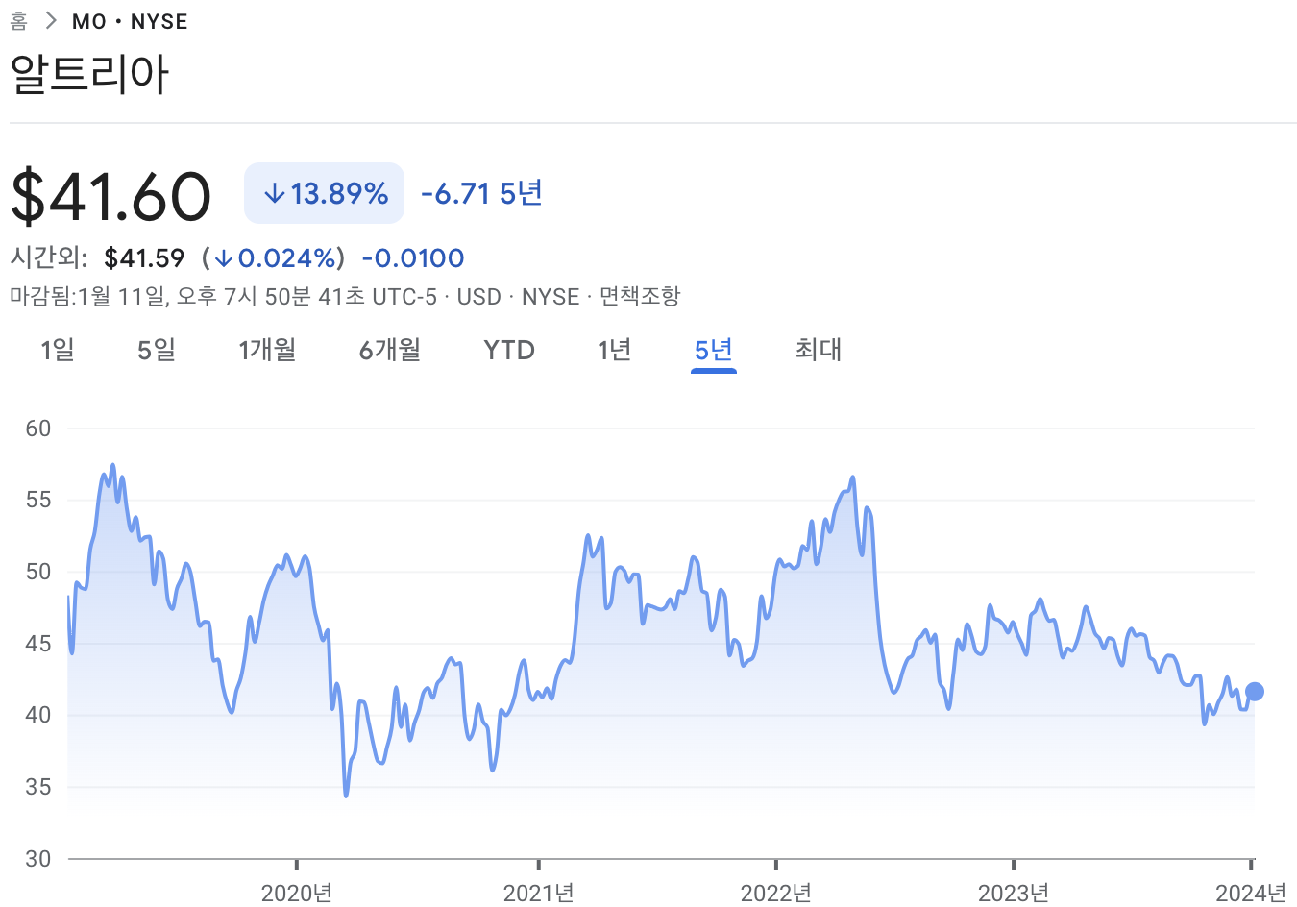Click the after-hours price $41.59
Screen dimensions: 1297x907
(x=145, y=257)
